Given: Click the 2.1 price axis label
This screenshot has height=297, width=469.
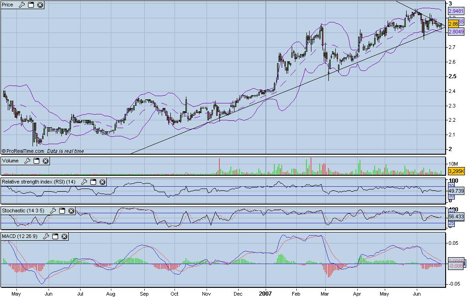Looking at the screenshot, I should [x=452, y=135].
